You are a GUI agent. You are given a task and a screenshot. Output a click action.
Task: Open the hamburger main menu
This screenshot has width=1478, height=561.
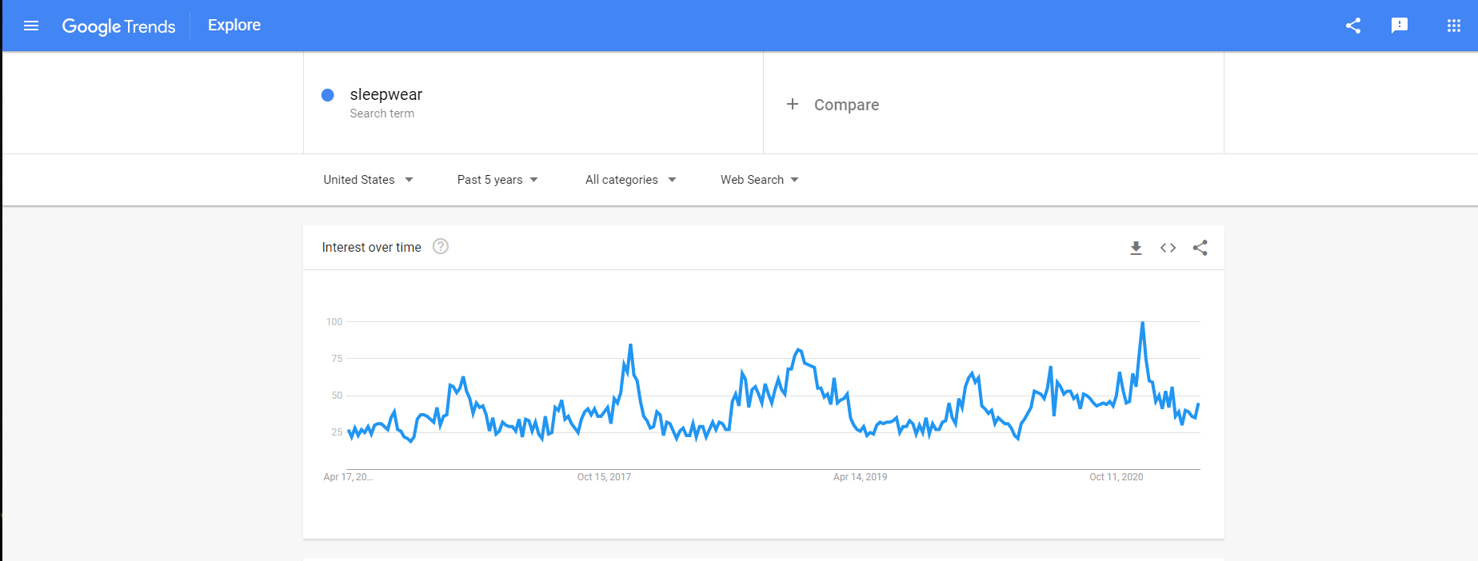[x=31, y=26]
